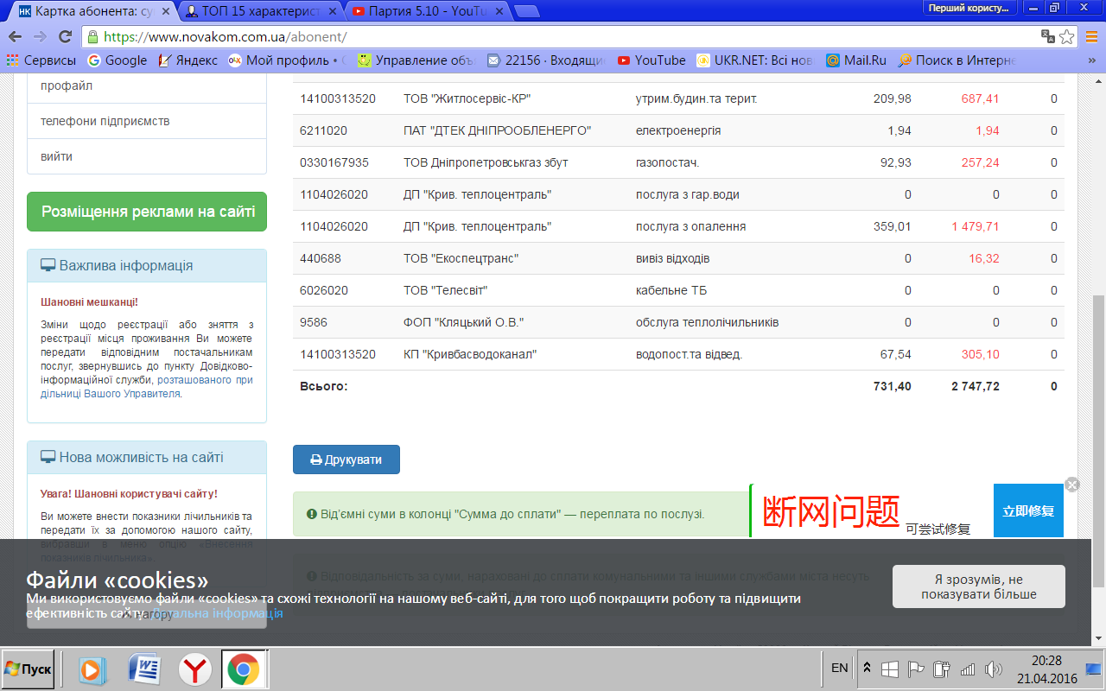Screen dimensions: 1106x691
Task: Open the Google bookmark
Action: point(118,60)
